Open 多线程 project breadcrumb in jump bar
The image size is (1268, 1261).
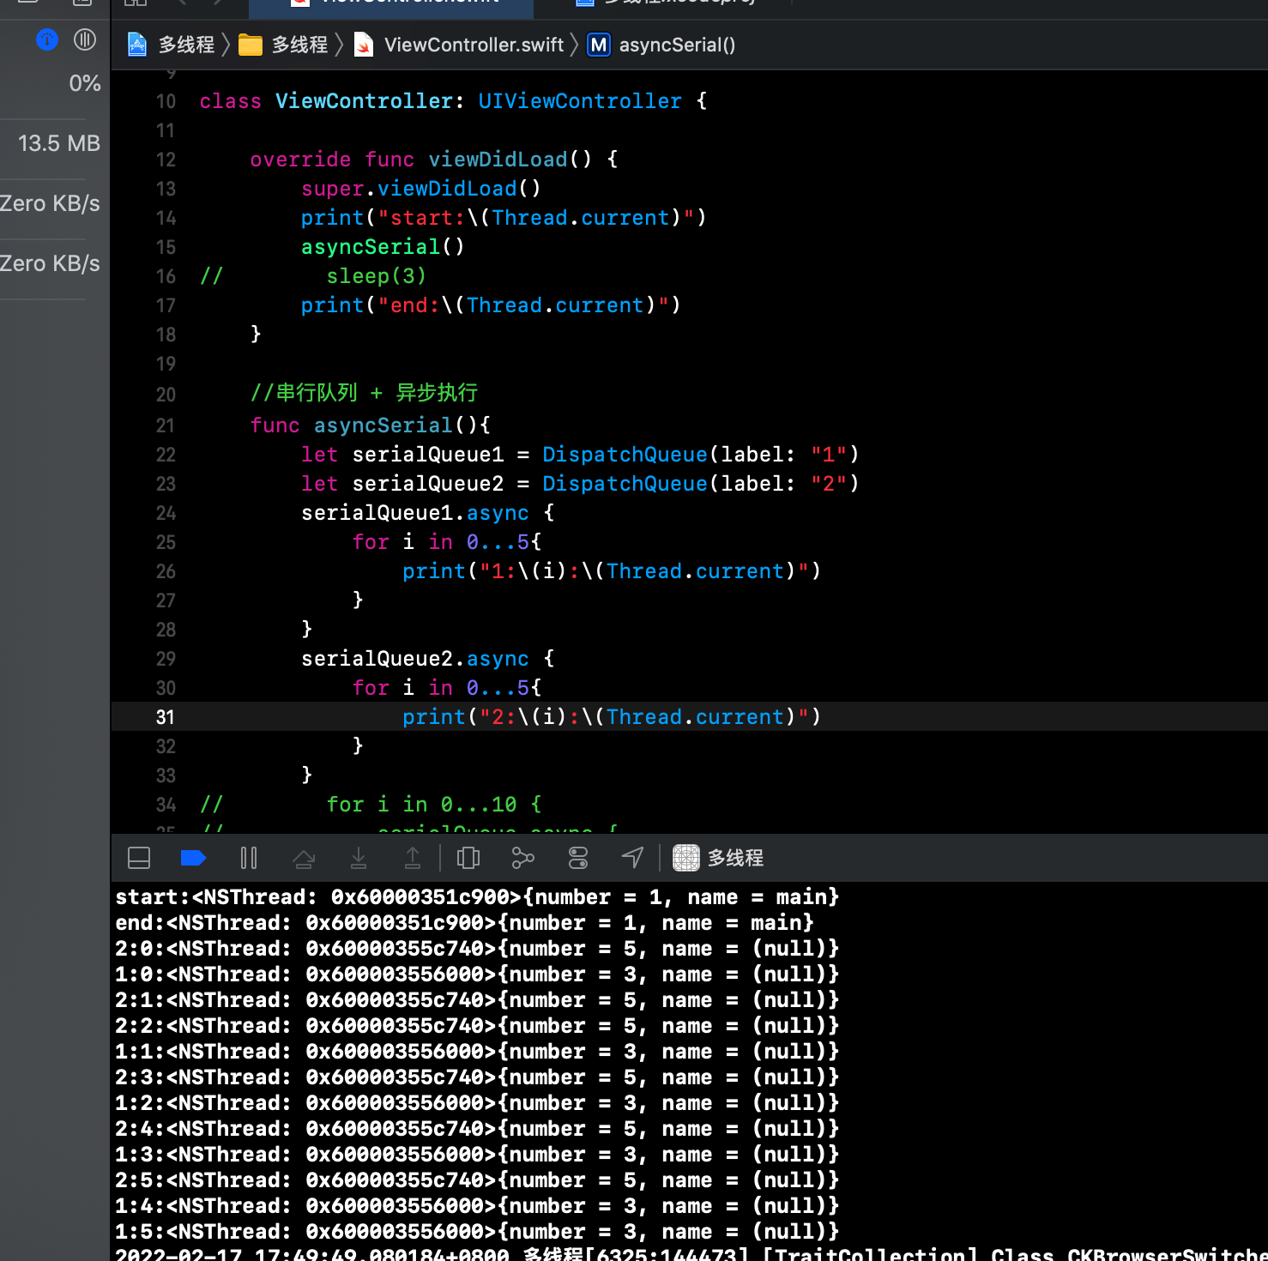[172, 45]
